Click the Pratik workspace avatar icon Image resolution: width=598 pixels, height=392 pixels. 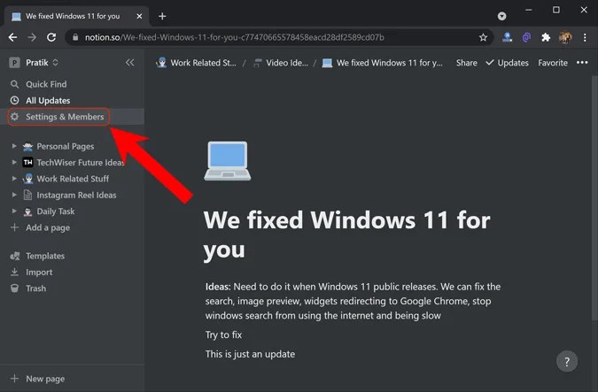click(14, 63)
